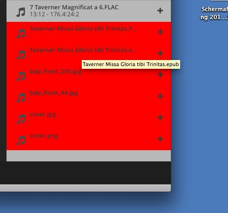228x213 pixels.
Task: Click the music note icon beside cover.jpg
Action: coord(21,119)
